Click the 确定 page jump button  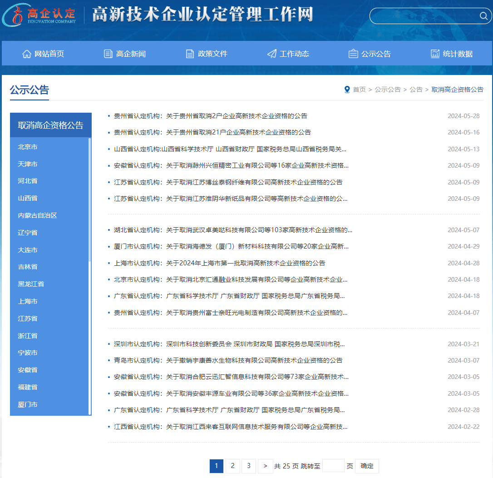pos(366,466)
